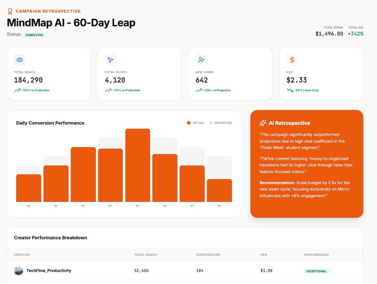Toggle the Projected series legend item
The height and width of the screenshot is (284, 377).
221,123
